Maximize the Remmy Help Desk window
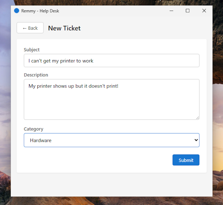This screenshot has height=205, width=223. tap(188, 11)
